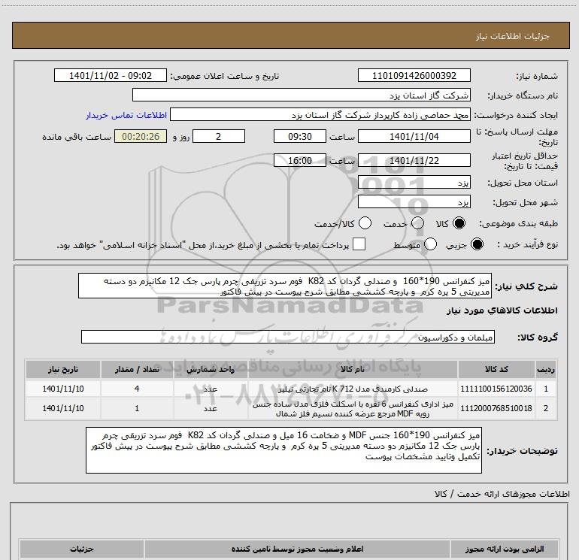Click ردیف column header
Viewport: 579px width, 560px height.
(546, 370)
